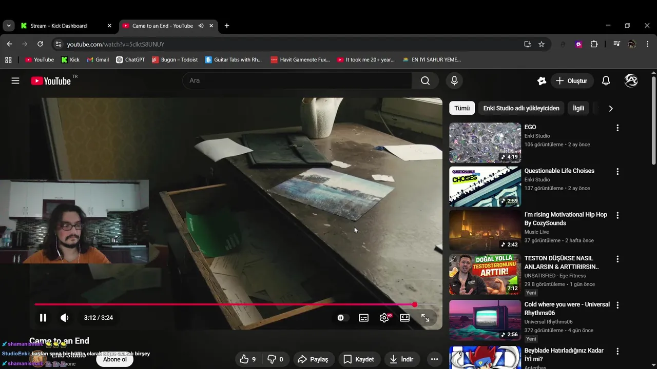
Task: Open media controls icon in toolbar
Action: [616, 44]
